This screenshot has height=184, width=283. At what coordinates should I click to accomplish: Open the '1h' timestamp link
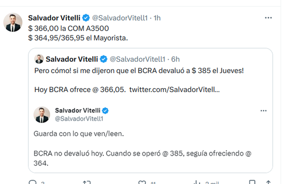pyautogui.click(x=157, y=18)
